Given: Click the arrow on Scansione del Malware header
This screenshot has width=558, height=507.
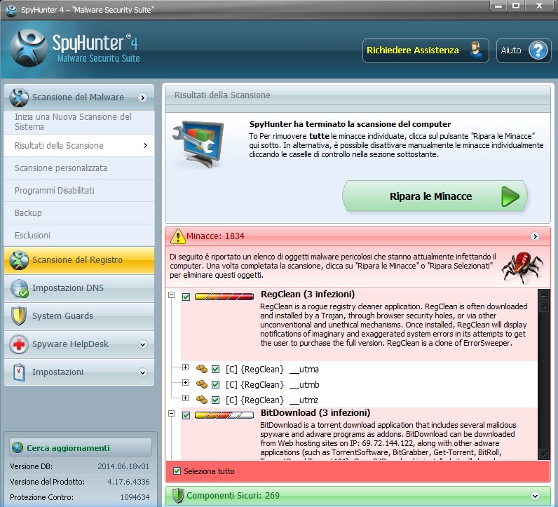Looking at the screenshot, I should [x=143, y=97].
